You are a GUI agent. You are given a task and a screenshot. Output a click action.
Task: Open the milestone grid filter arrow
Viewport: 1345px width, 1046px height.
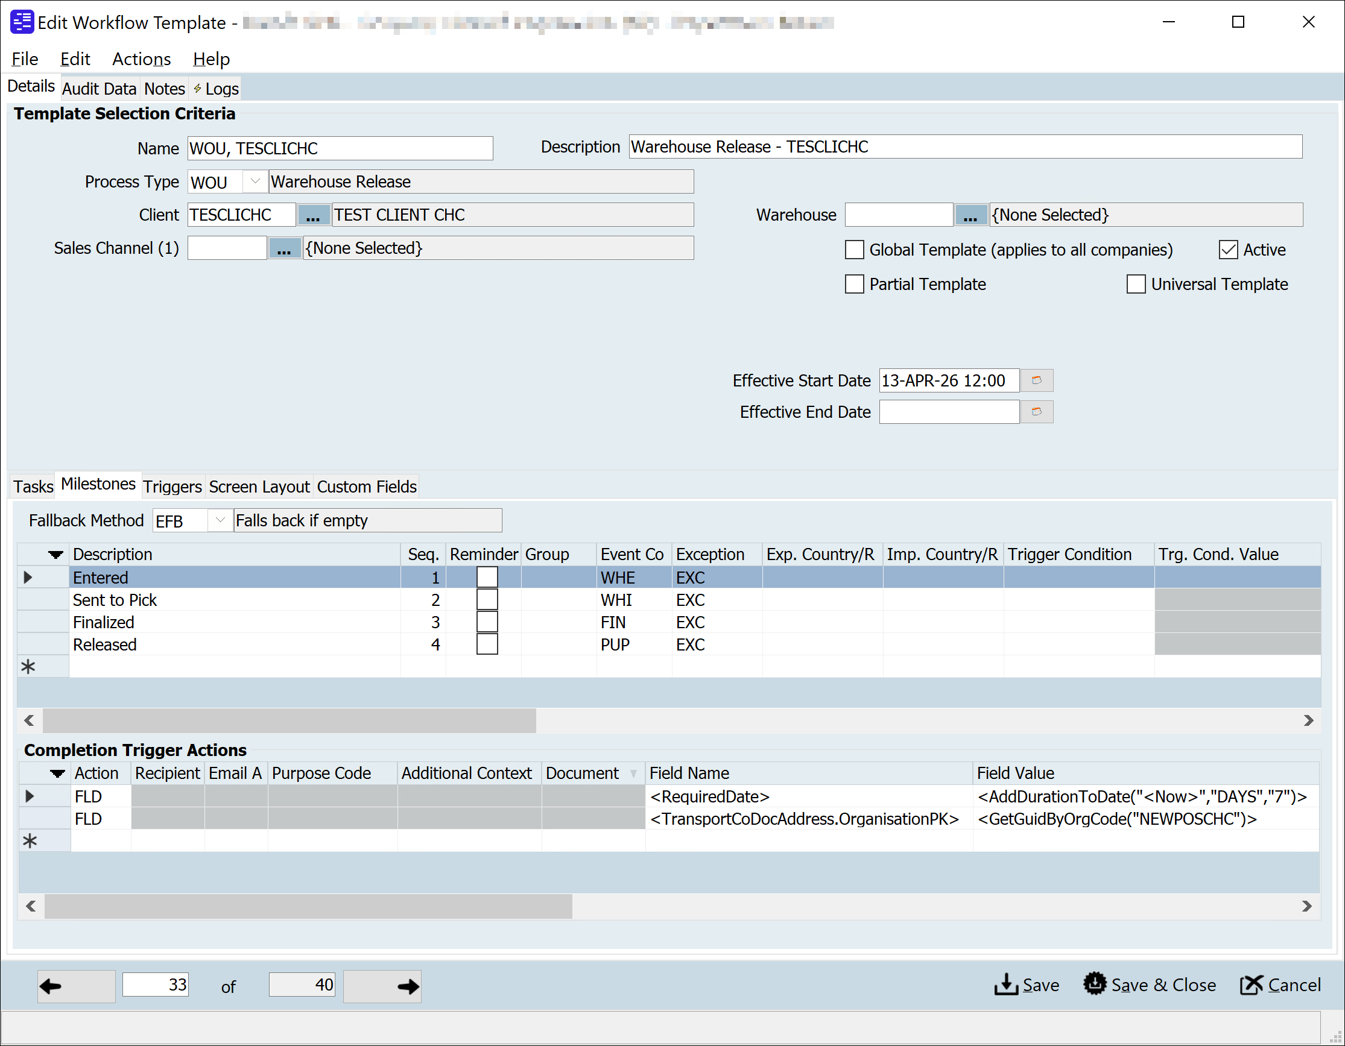click(x=55, y=554)
